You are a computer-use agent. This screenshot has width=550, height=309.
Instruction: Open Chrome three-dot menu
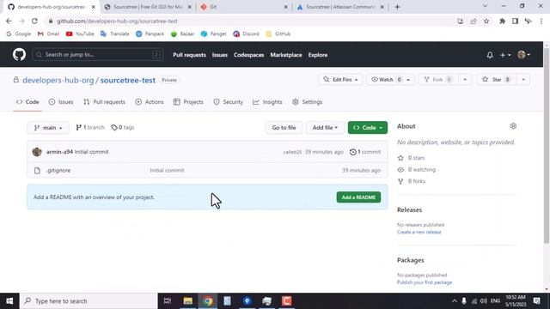coord(541,21)
